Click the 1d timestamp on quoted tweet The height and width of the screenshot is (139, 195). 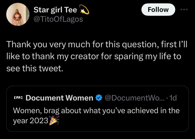pos(173,98)
